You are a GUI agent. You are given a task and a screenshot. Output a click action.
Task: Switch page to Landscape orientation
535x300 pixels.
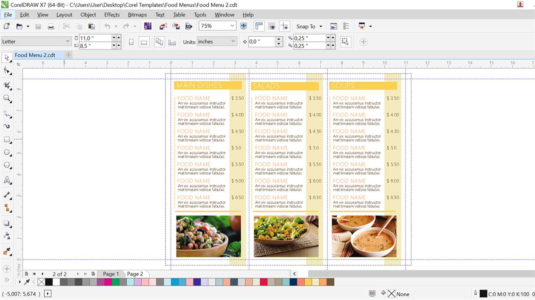click(144, 42)
